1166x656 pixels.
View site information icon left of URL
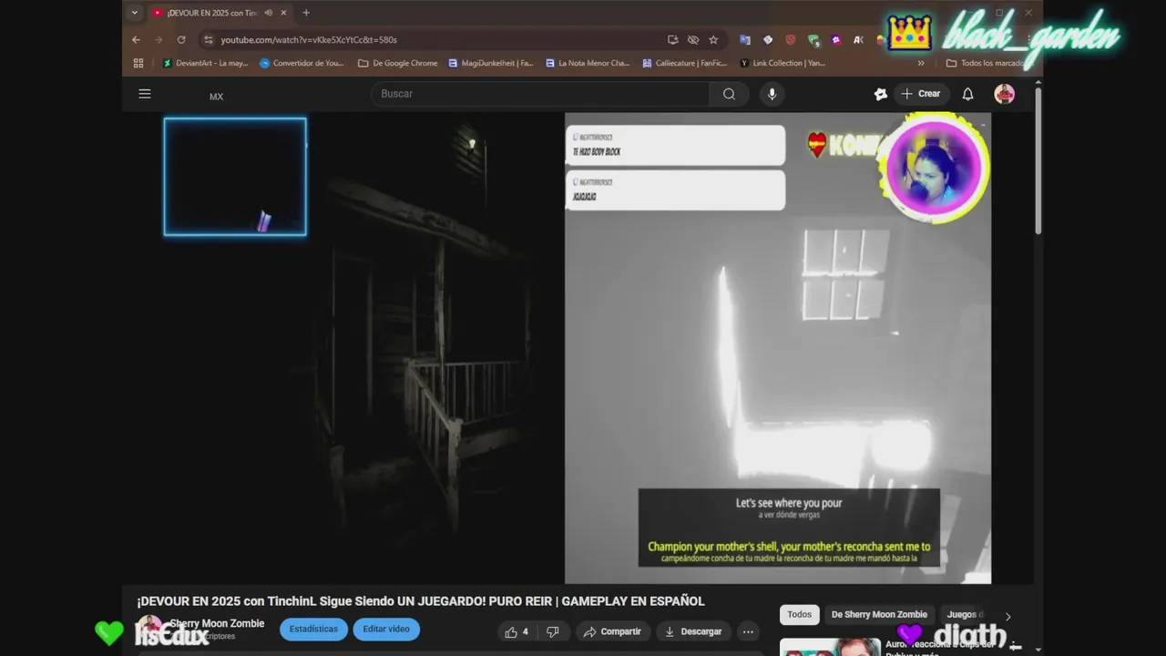pyautogui.click(x=208, y=40)
